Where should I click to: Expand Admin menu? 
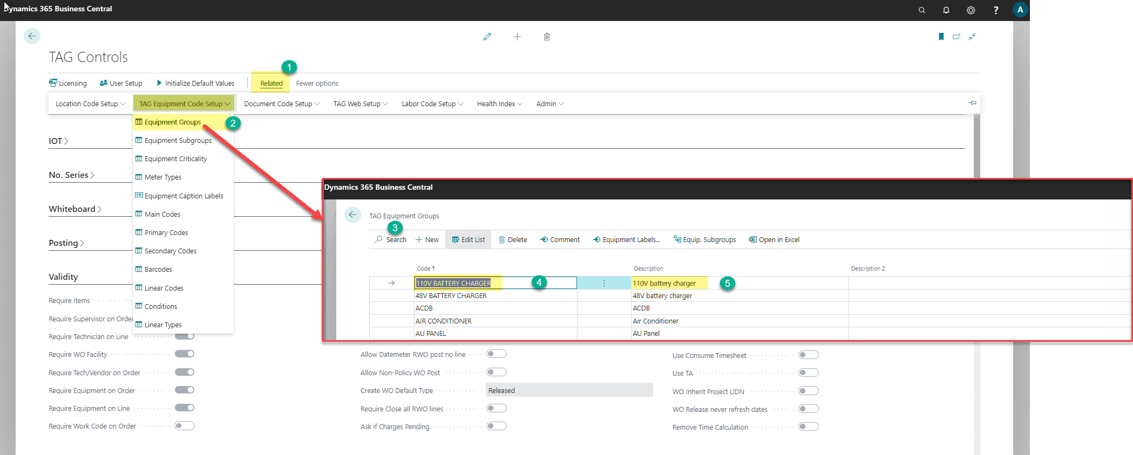pyautogui.click(x=550, y=104)
